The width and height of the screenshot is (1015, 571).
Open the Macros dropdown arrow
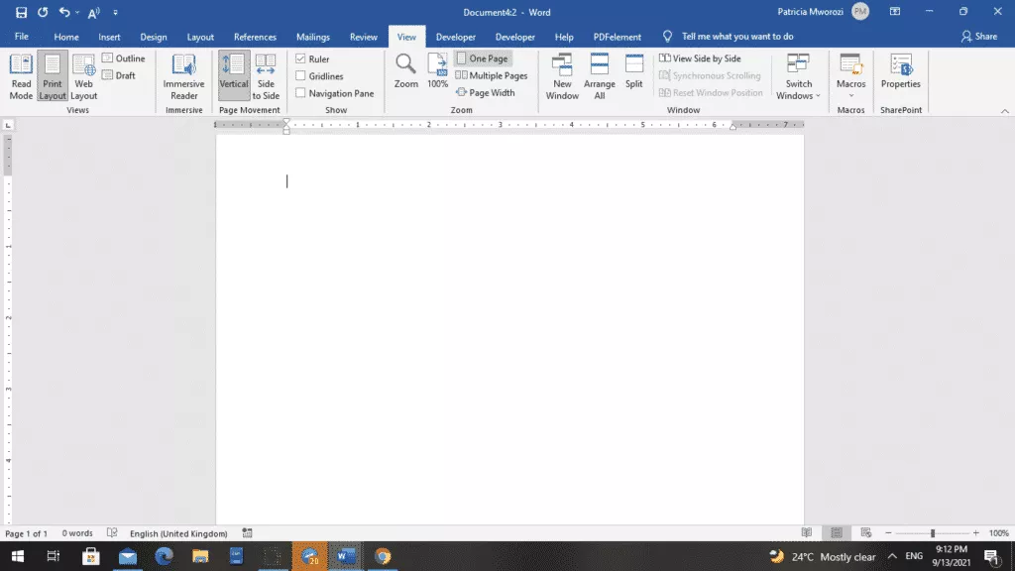(850, 95)
